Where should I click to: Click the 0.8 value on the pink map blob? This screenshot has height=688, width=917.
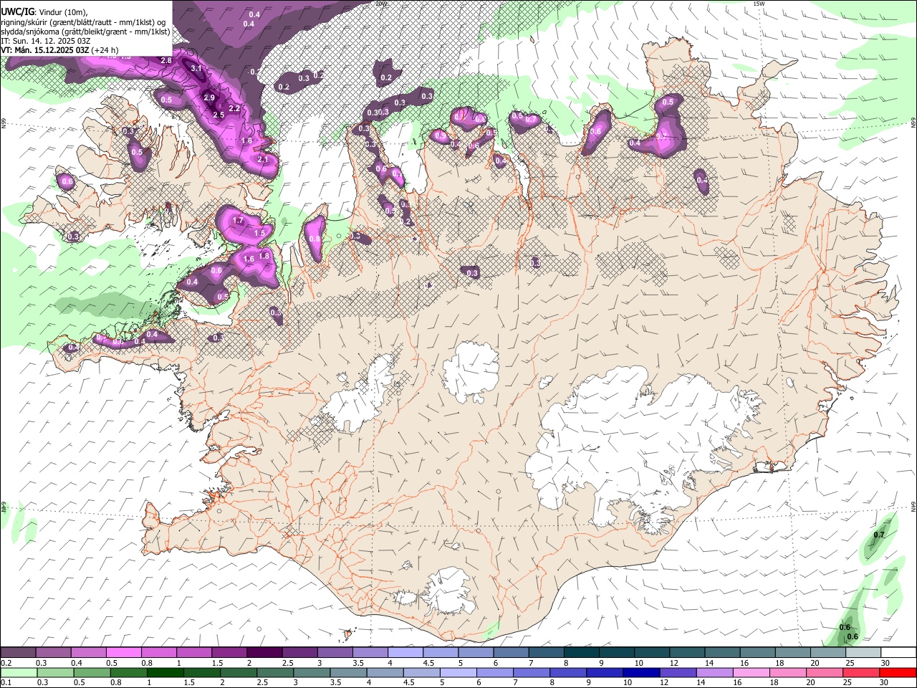tap(315, 239)
